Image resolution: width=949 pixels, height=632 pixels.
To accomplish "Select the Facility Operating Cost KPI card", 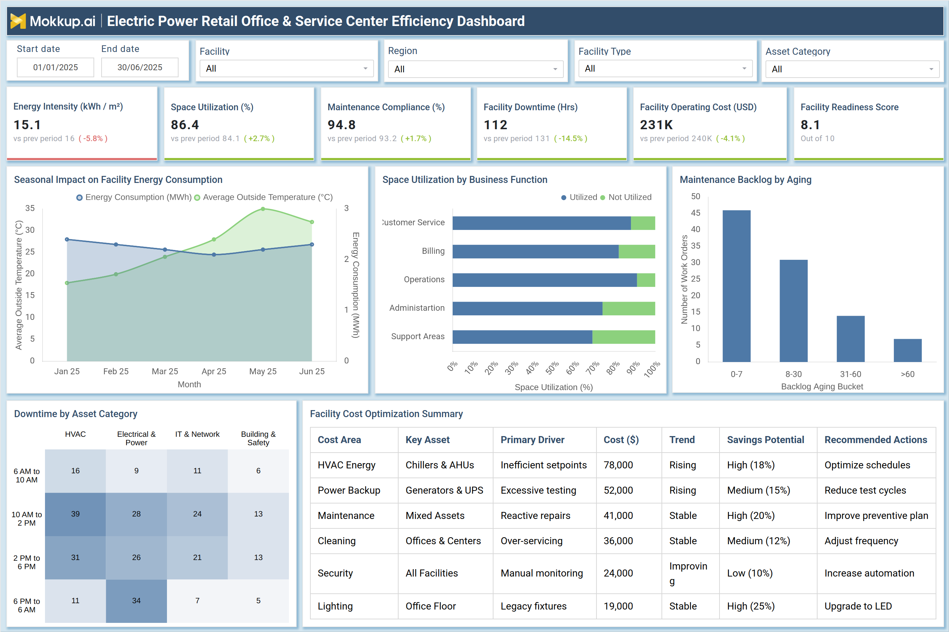I will point(710,124).
